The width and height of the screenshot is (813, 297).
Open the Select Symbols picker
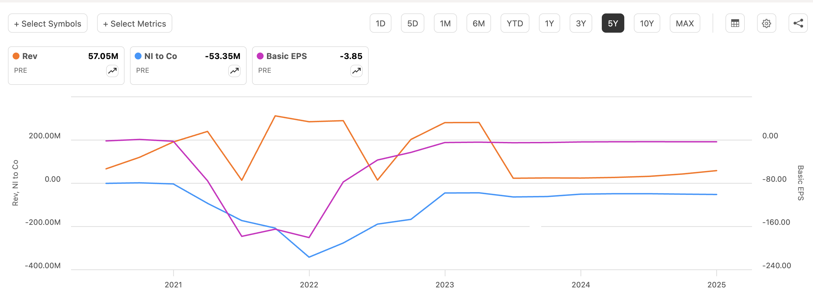[x=48, y=23]
